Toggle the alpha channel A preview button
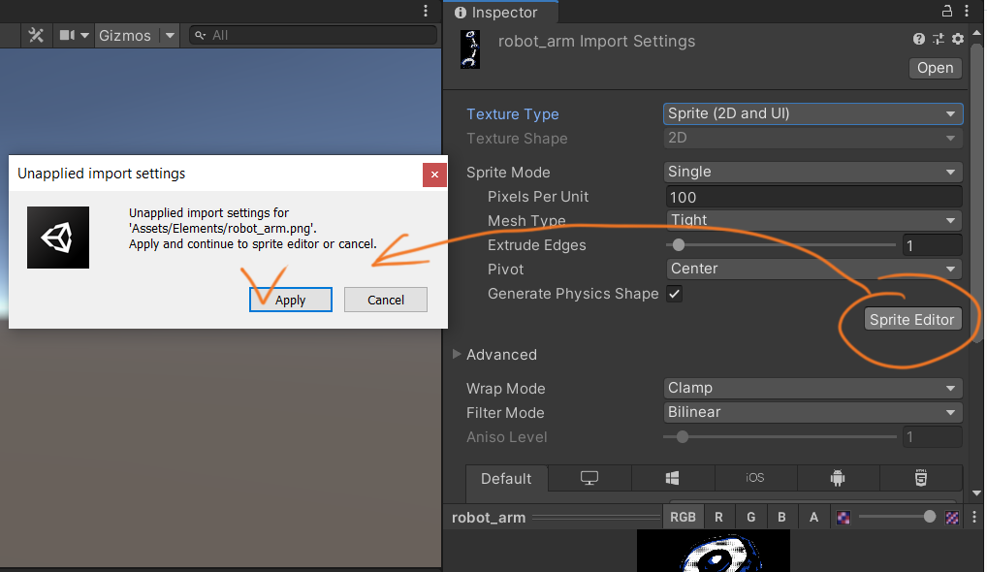 813,517
